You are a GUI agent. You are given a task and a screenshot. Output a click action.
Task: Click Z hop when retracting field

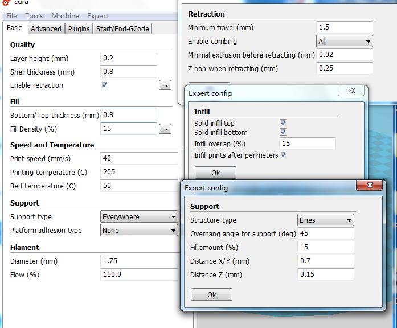345,68
